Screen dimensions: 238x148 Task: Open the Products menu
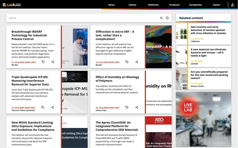[174, 5]
